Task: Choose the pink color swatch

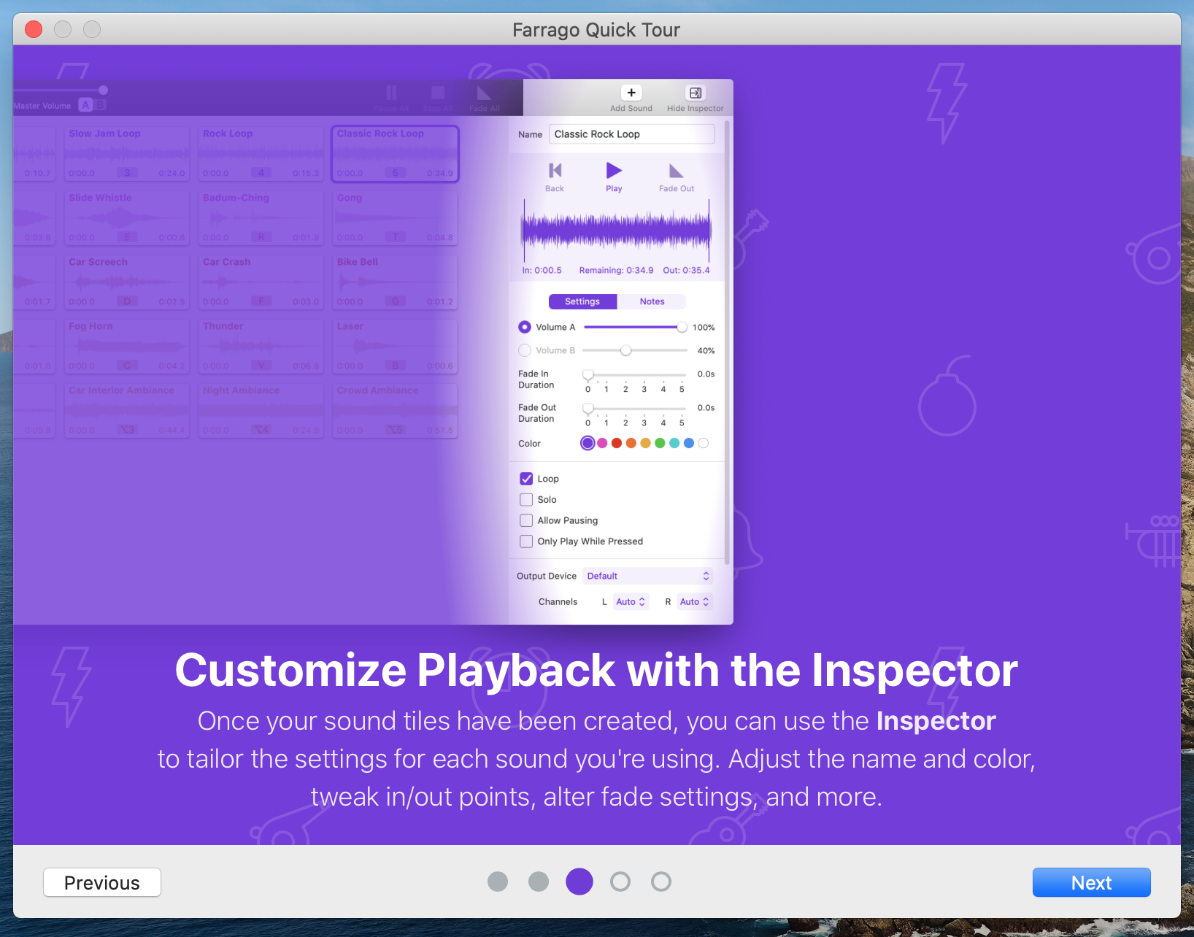Action: pyautogui.click(x=602, y=443)
